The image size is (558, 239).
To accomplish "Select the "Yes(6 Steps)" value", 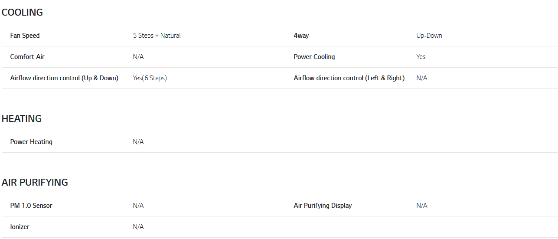I will 150,78.
